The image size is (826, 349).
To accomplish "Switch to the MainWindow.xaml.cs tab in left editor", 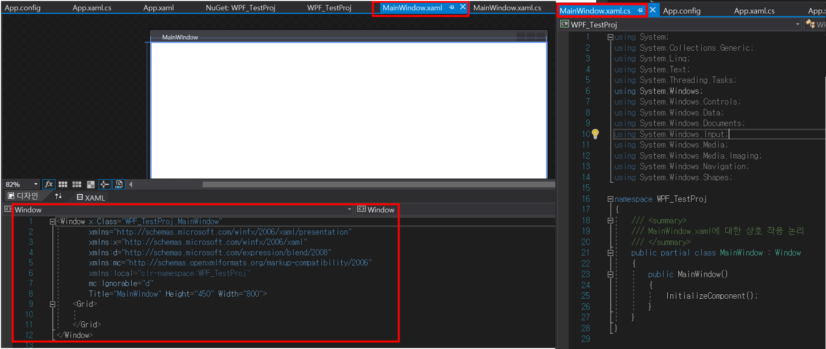I will 507,7.
